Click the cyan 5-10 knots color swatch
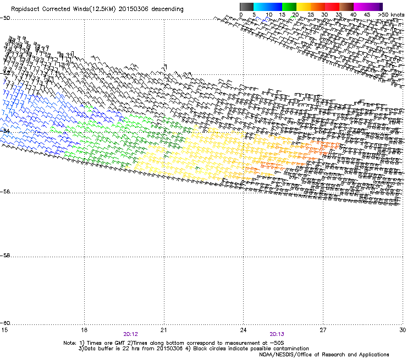 point(261,7)
